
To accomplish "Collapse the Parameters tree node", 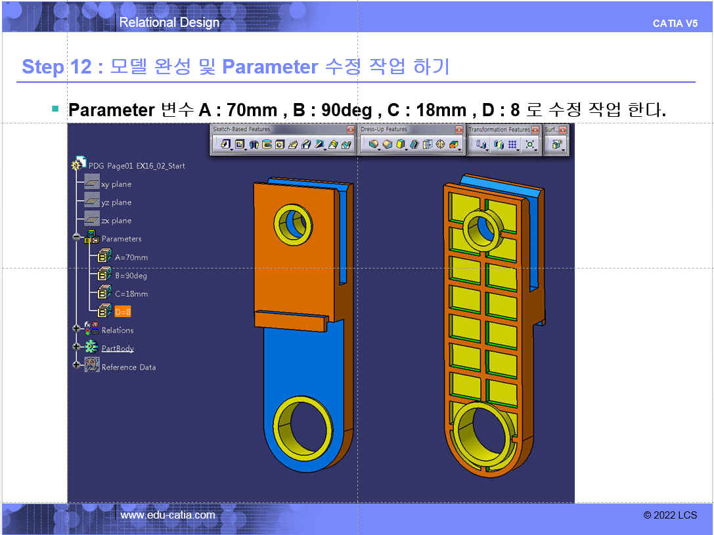I will point(76,237).
